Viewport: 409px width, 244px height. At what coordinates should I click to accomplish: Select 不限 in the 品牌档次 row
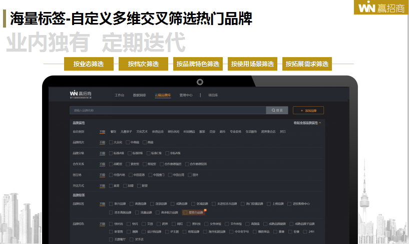(102, 142)
